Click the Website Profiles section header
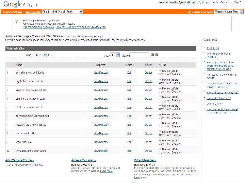Image resolution: width=245 pixels, height=183 pixels. pyautogui.click(x=101, y=48)
